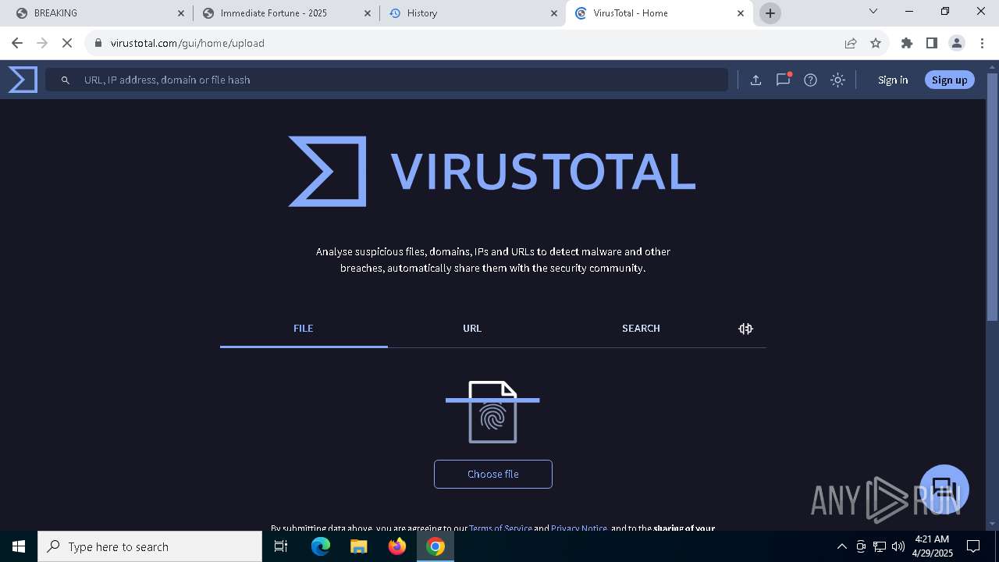Select the SEARCH tab
The width and height of the screenshot is (999, 562).
pos(641,329)
